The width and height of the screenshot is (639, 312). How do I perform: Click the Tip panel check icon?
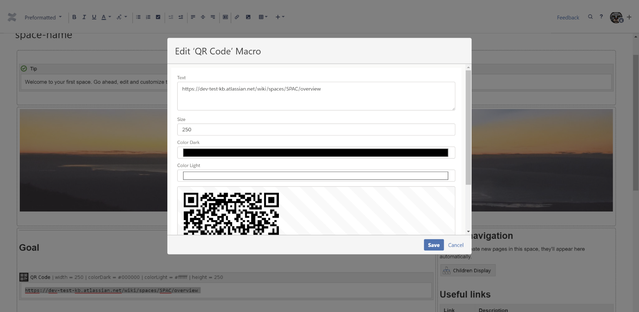(x=24, y=69)
